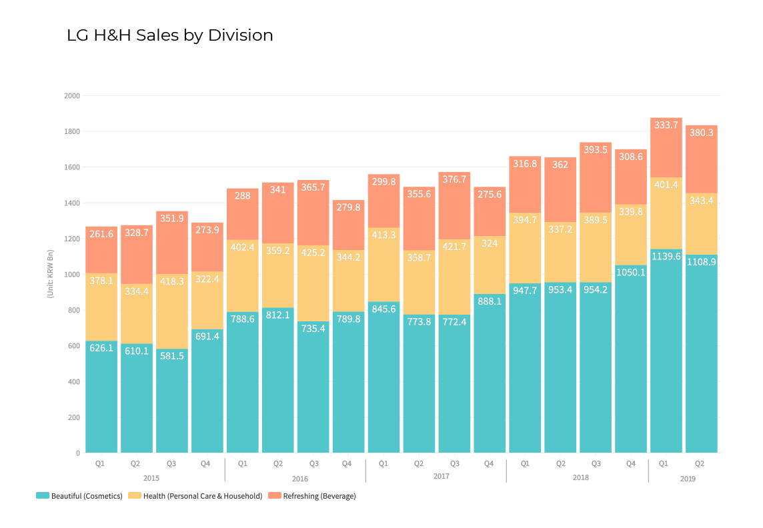The width and height of the screenshot is (763, 528).
Task: Select the 581.5 cosmetics bar label
Action: [172, 356]
